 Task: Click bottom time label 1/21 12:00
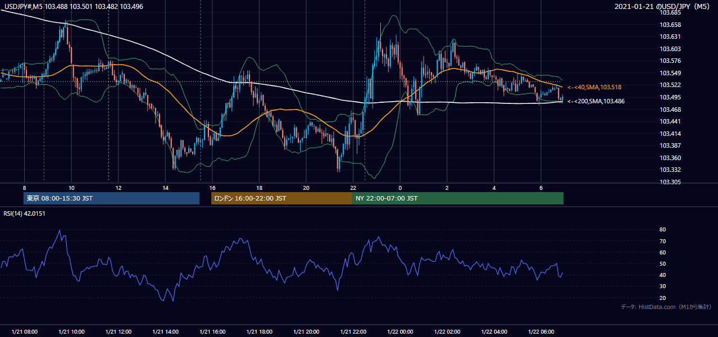[118, 332]
